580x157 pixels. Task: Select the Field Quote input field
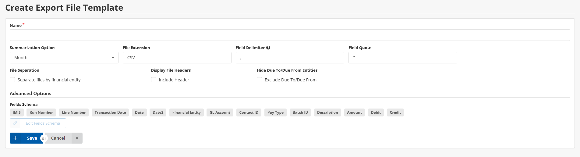tap(402, 58)
